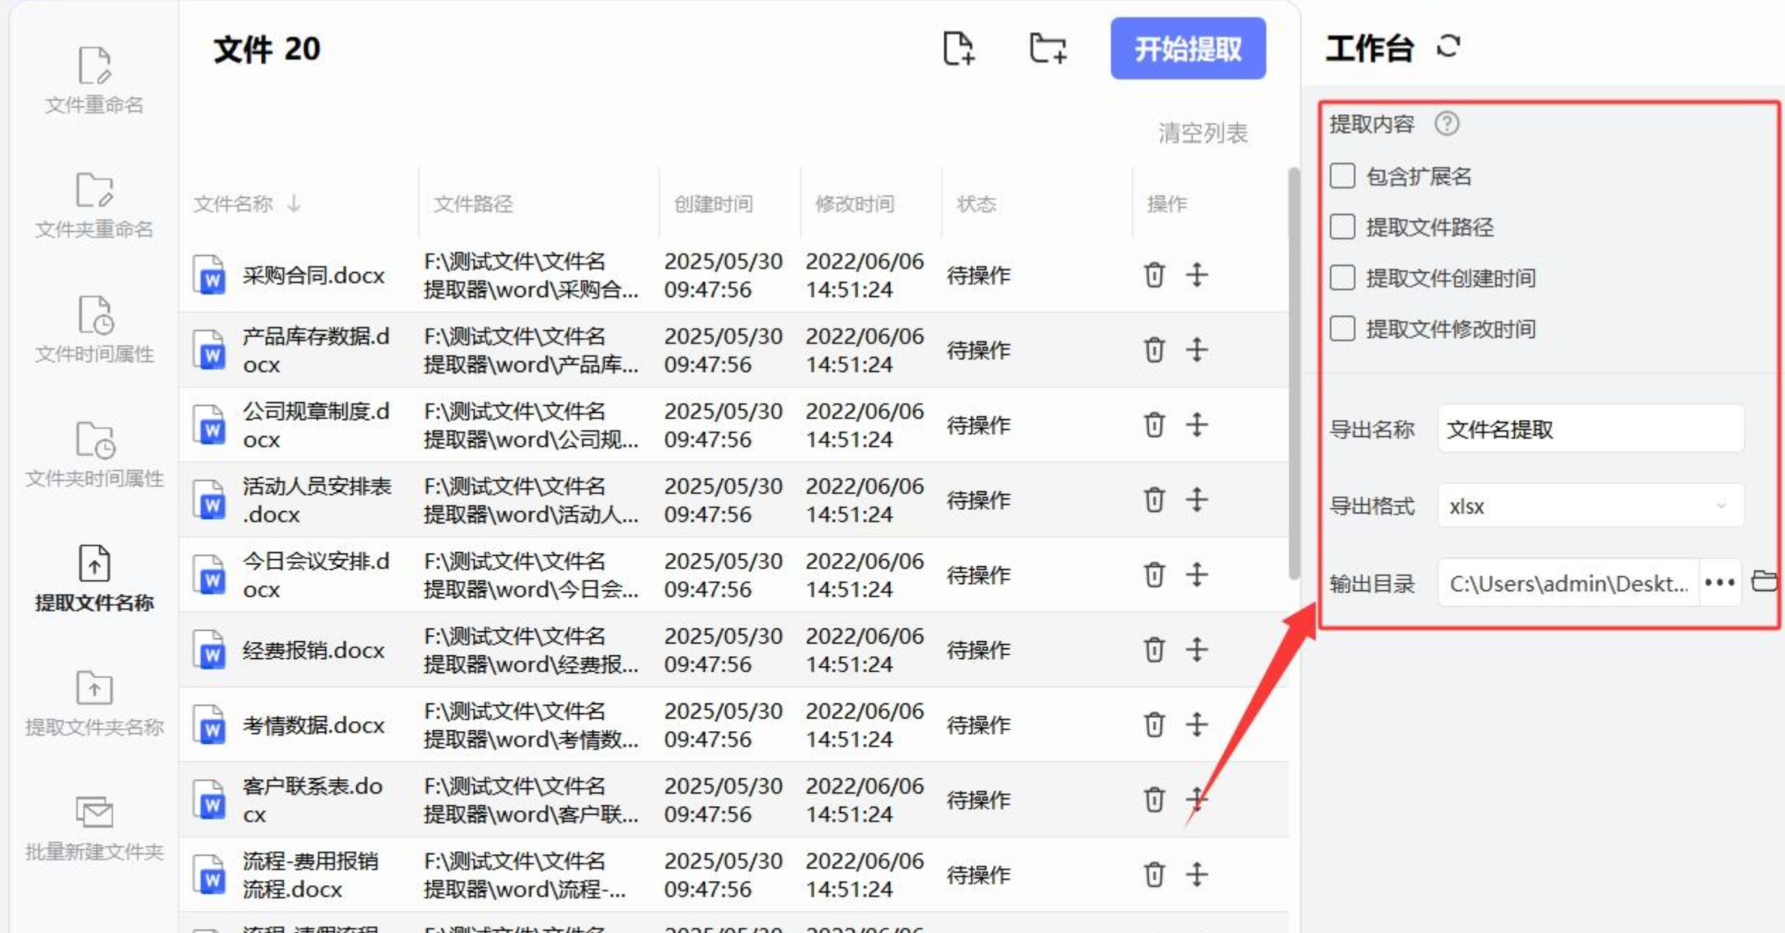Click the help icon next to 提取内容
This screenshot has height=933, width=1785.
[1447, 124]
